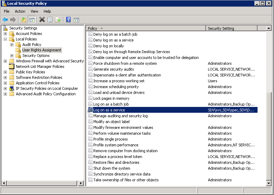The width and height of the screenshot is (274, 195).
Task: Click the Up one level folder icon
Action: (x=23, y=20)
